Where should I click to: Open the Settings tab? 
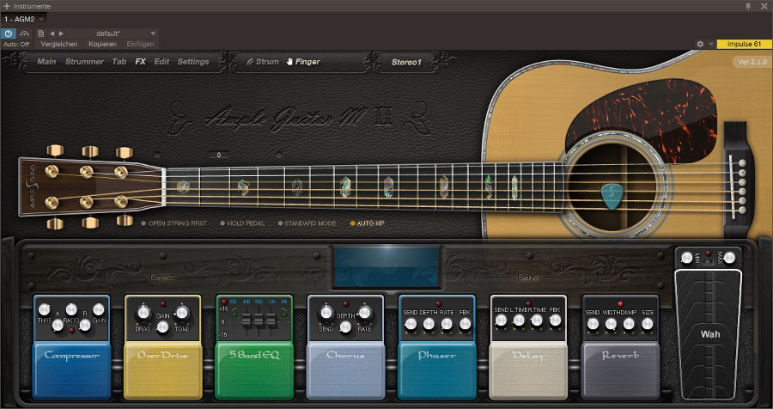coord(193,62)
